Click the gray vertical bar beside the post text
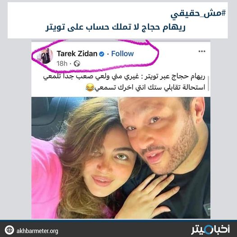 point(209,83)
